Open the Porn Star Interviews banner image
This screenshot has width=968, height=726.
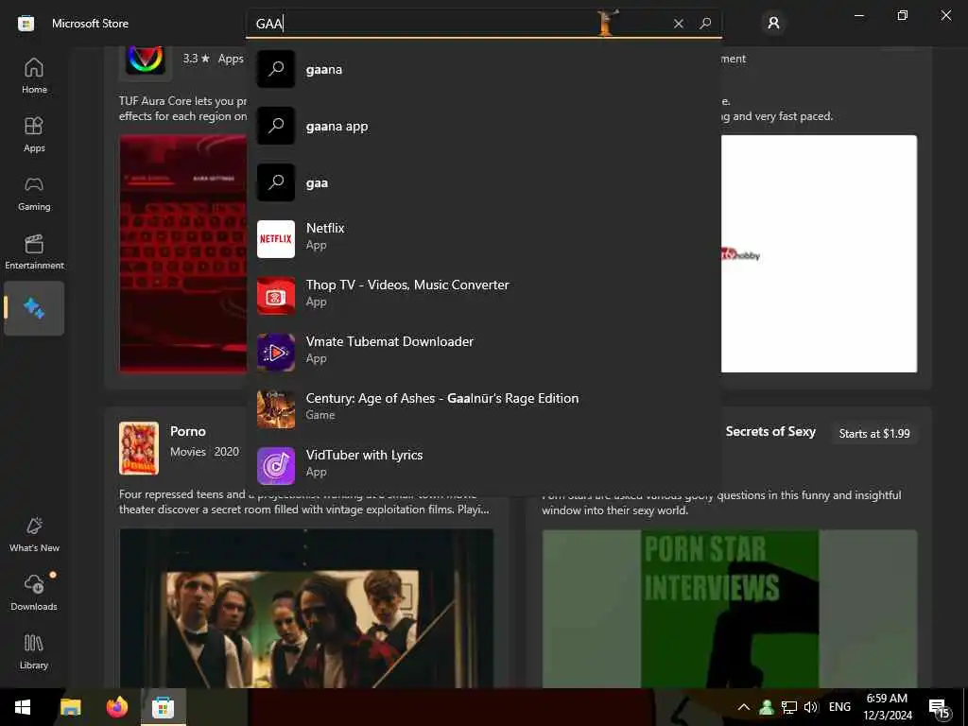point(730,609)
